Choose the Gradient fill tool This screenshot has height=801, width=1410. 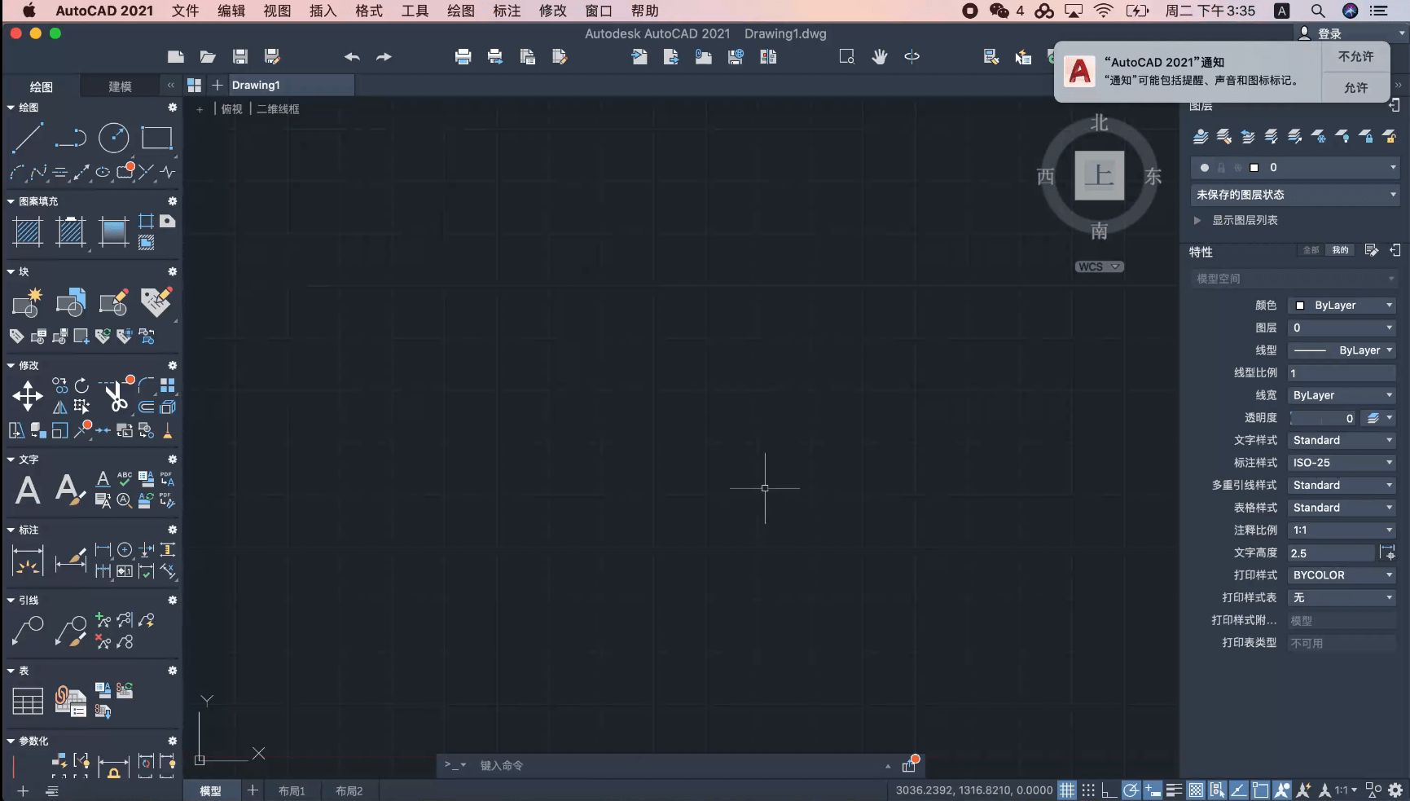tap(113, 232)
